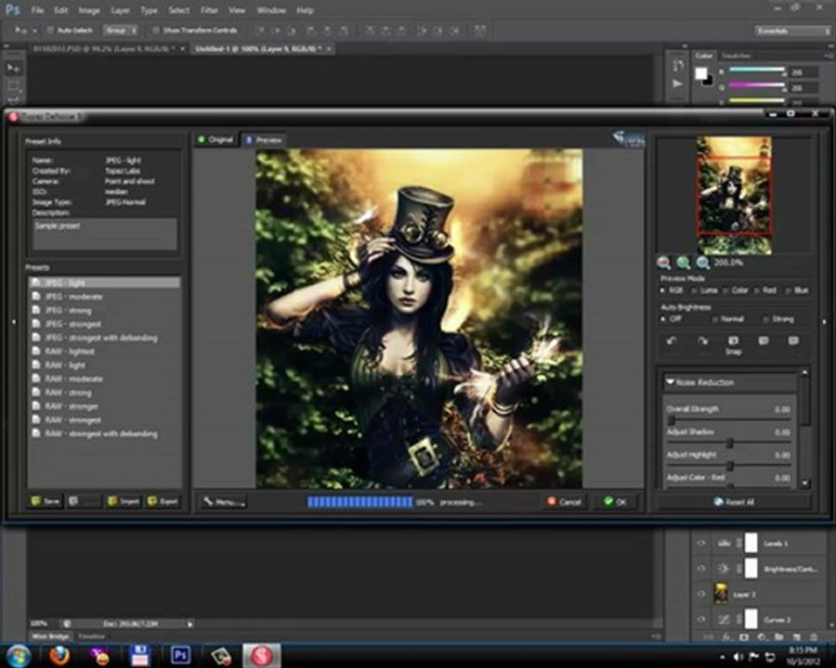
Task: Open the Filter menu
Action: click(x=209, y=10)
